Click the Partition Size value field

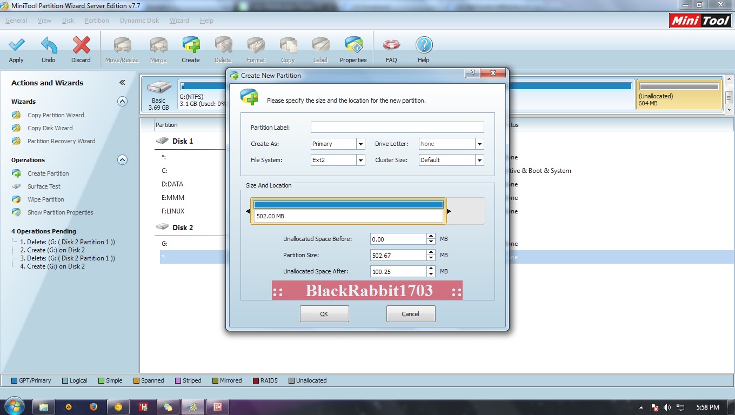click(x=398, y=255)
